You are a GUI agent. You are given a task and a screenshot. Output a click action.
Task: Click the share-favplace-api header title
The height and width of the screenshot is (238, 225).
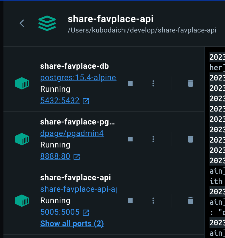pos(110,19)
